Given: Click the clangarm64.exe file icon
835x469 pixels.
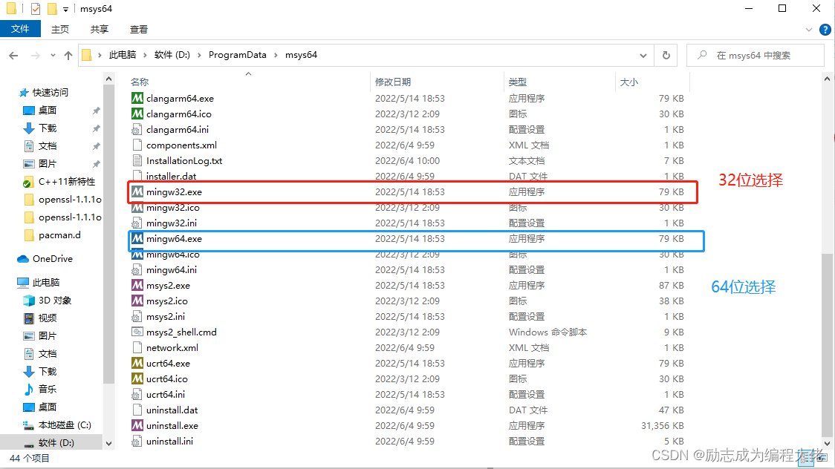Looking at the screenshot, I should 137,99.
